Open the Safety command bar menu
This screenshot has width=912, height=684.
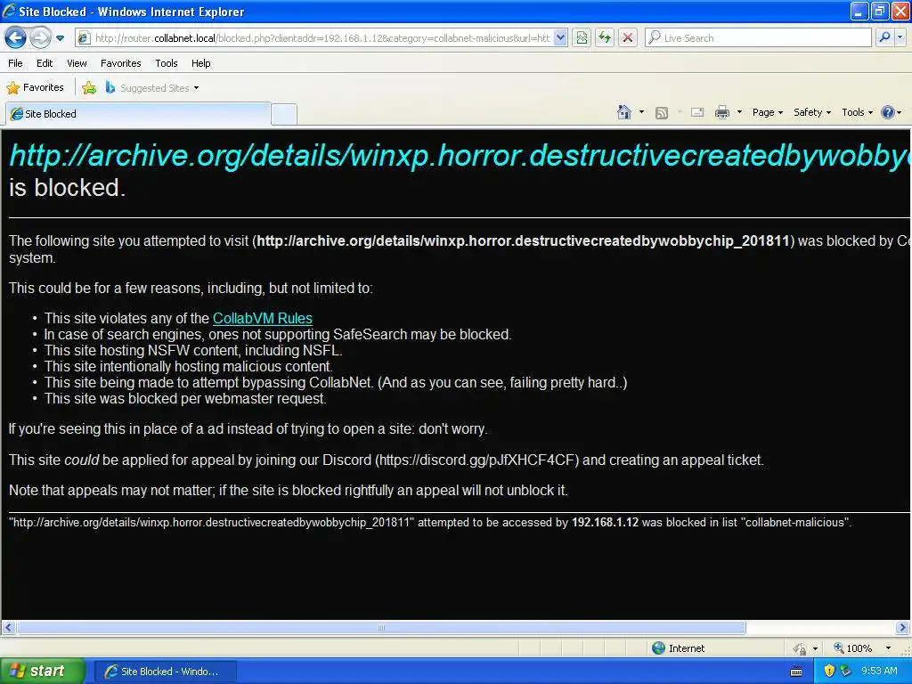pyautogui.click(x=812, y=113)
